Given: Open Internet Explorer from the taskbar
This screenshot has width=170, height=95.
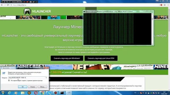Looking at the screenshot, I should (x=10, y=93).
